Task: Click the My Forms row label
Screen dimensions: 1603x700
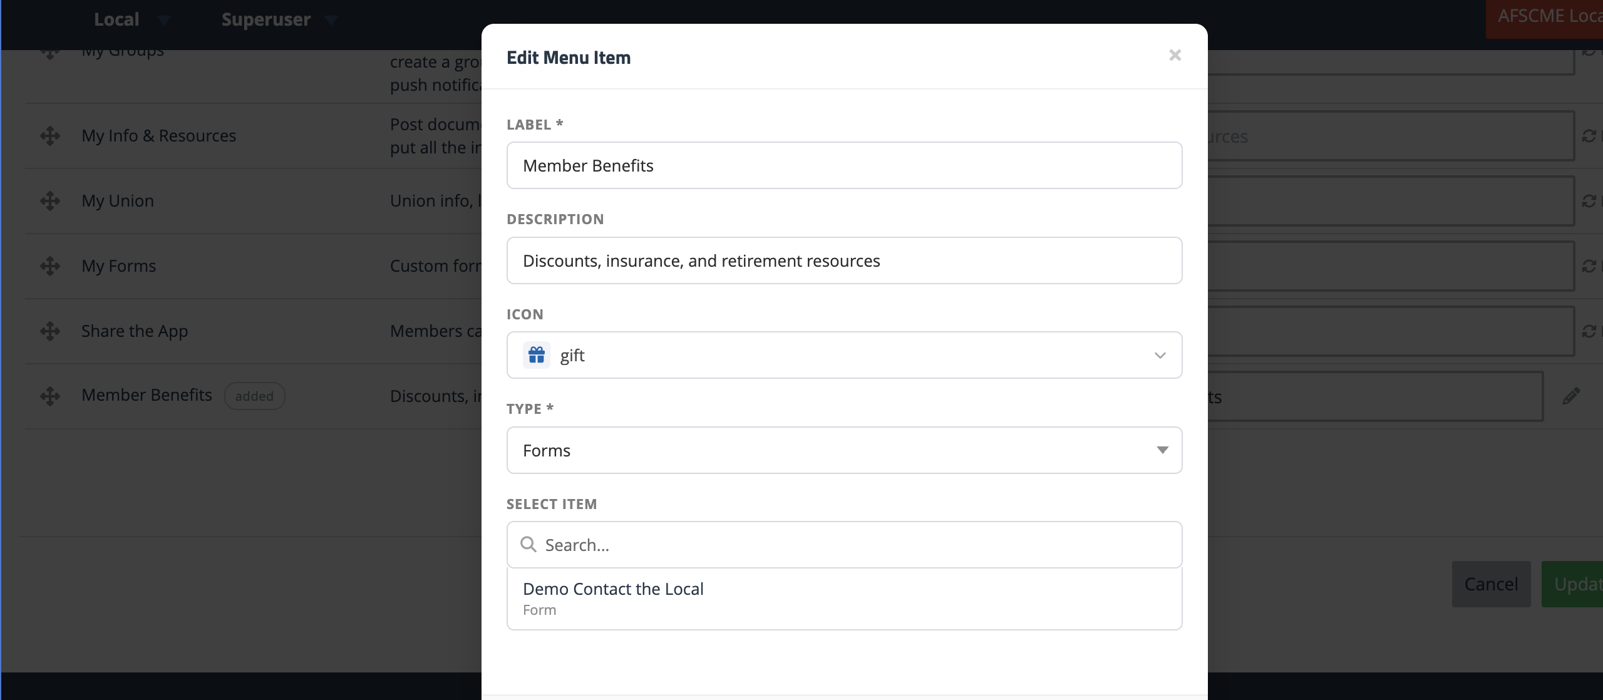Action: click(118, 266)
